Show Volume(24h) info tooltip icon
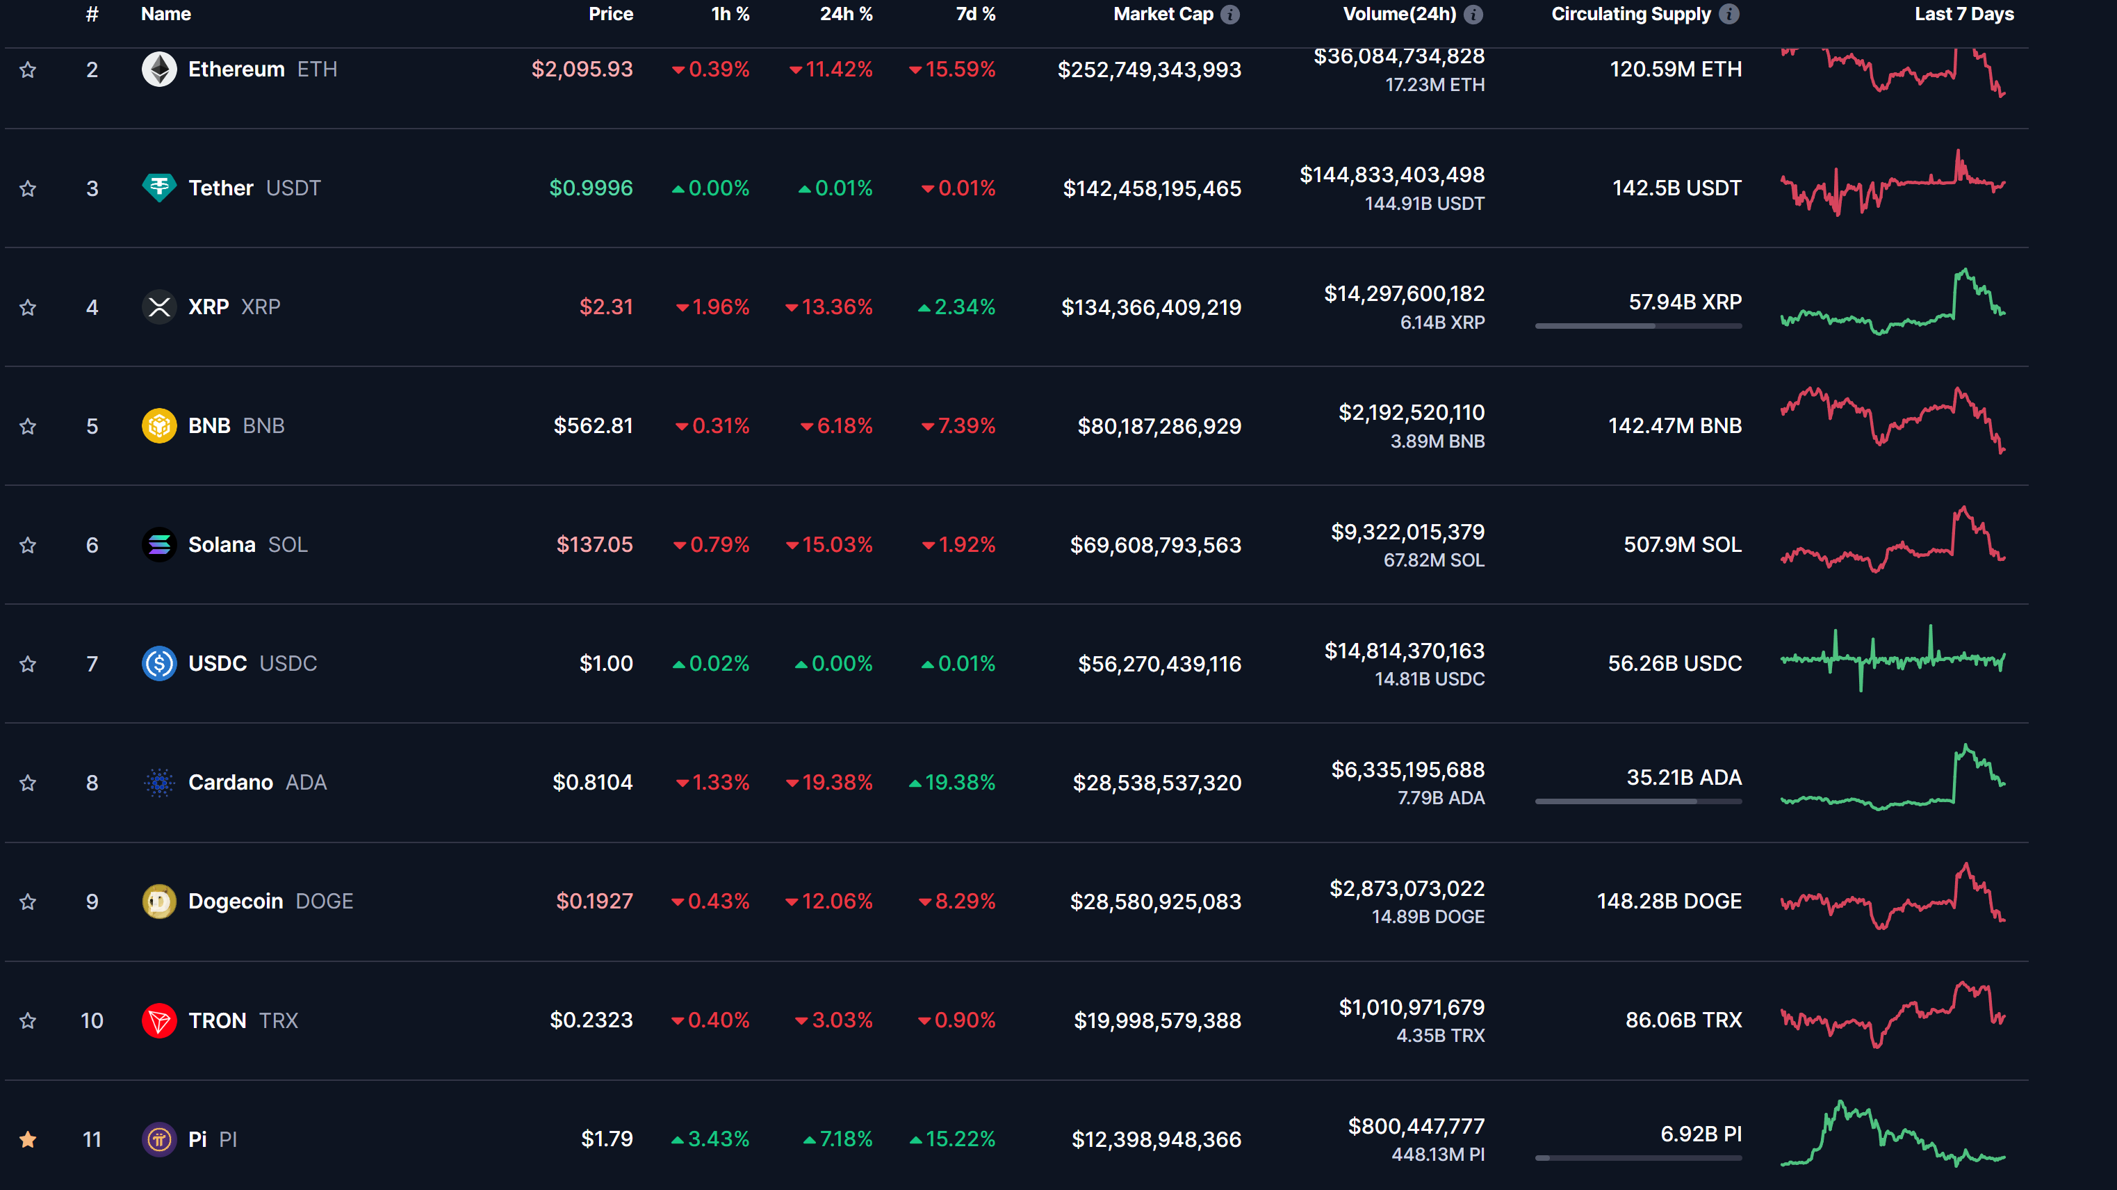Image resolution: width=2117 pixels, height=1190 pixels. [1473, 14]
